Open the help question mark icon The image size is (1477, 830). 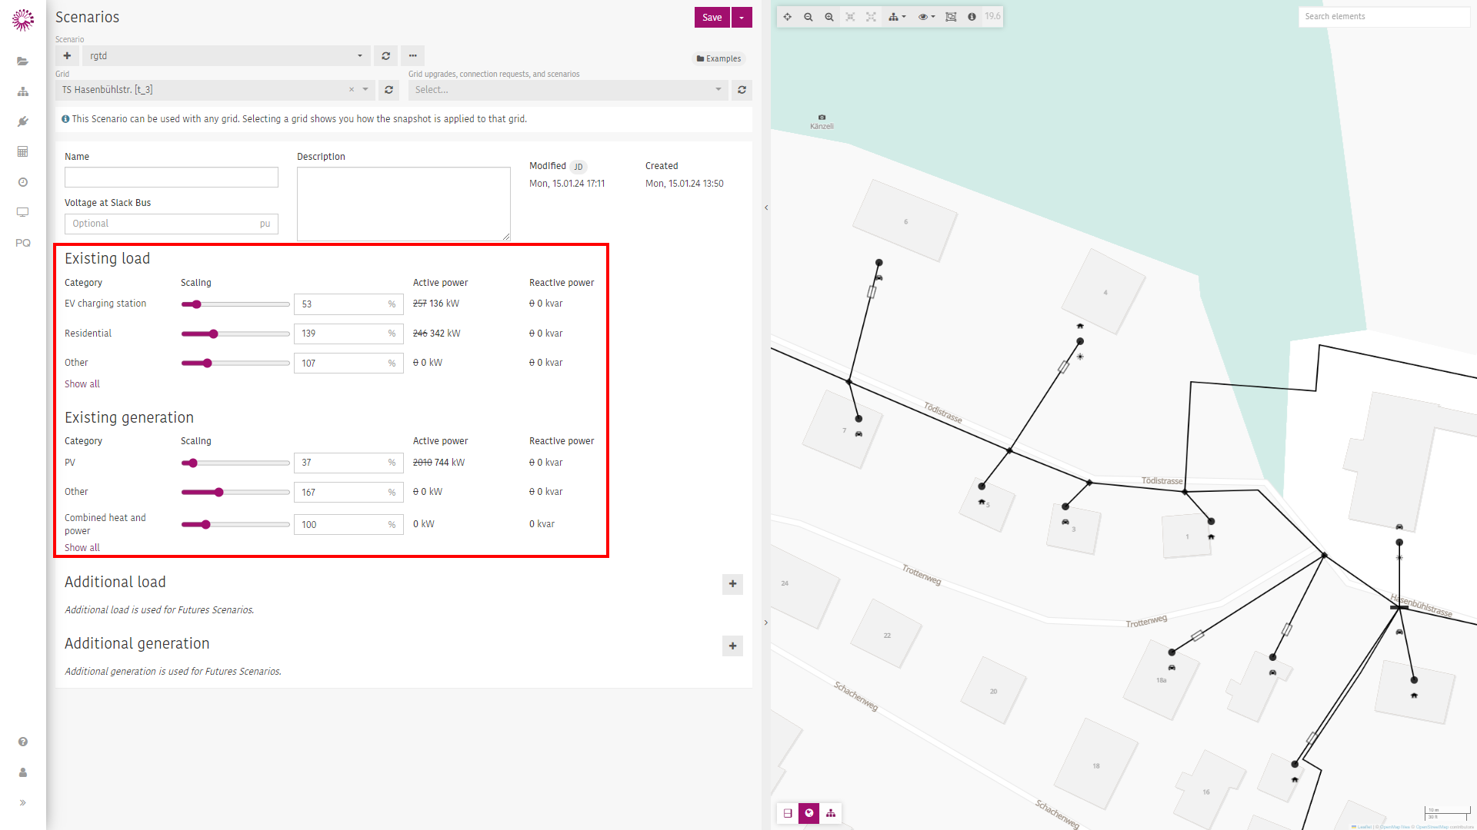pyautogui.click(x=23, y=742)
